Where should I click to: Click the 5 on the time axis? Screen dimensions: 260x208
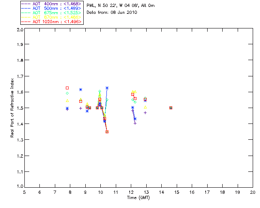click(x=24, y=192)
